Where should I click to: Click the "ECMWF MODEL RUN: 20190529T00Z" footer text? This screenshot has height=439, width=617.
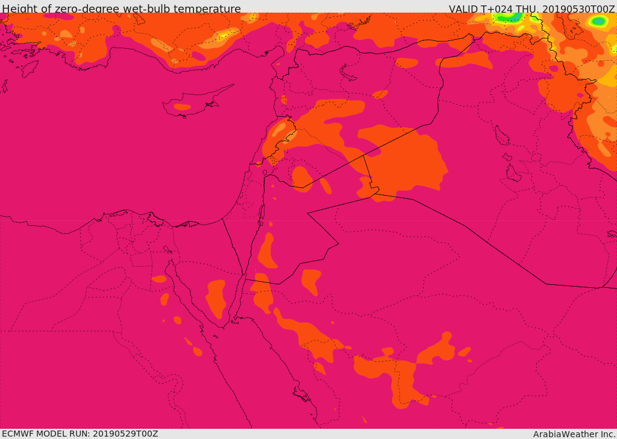[x=80, y=434]
